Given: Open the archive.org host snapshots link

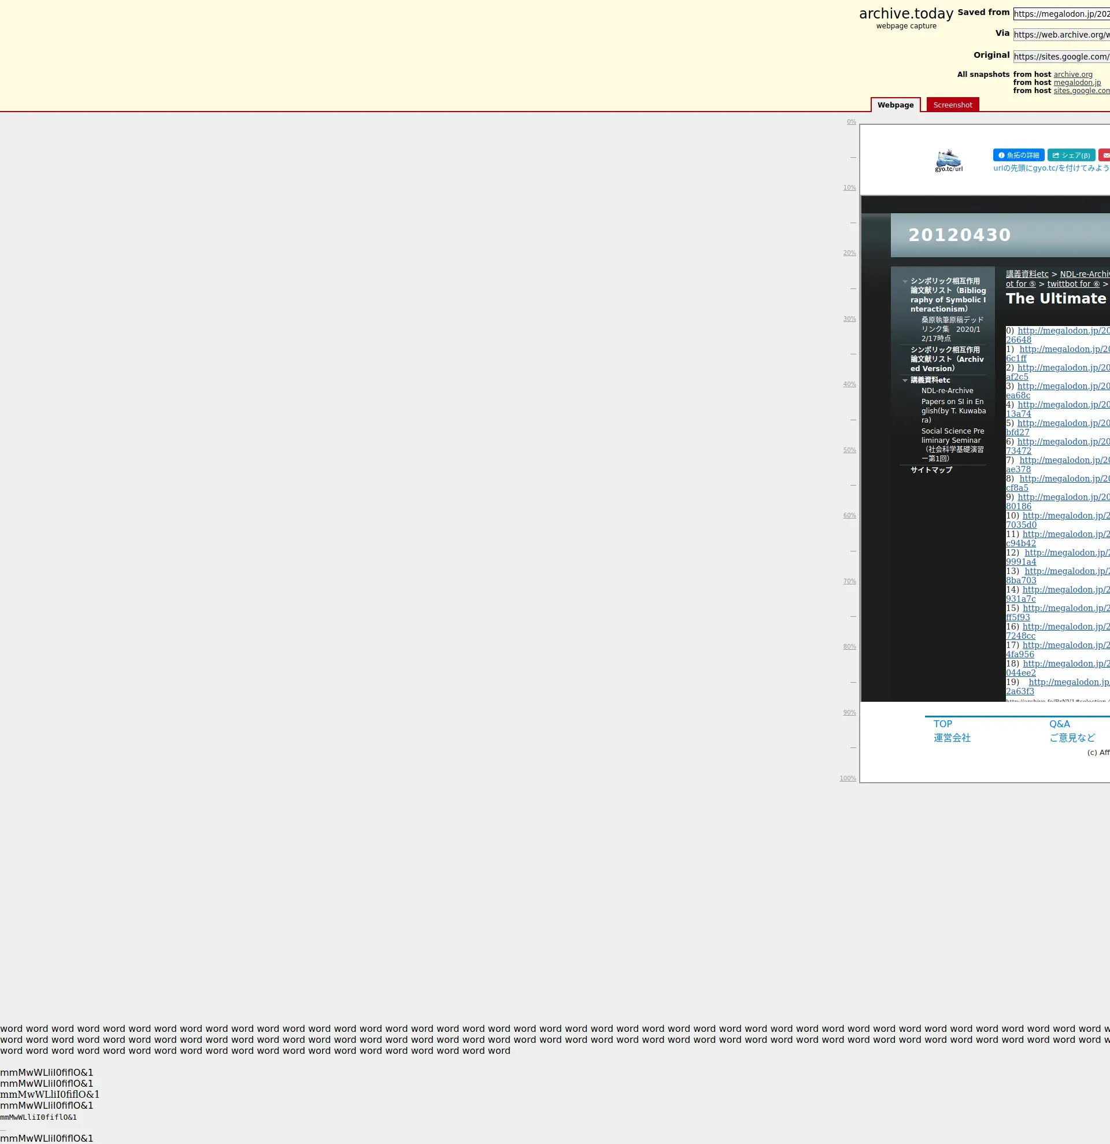Looking at the screenshot, I should click(x=1072, y=75).
